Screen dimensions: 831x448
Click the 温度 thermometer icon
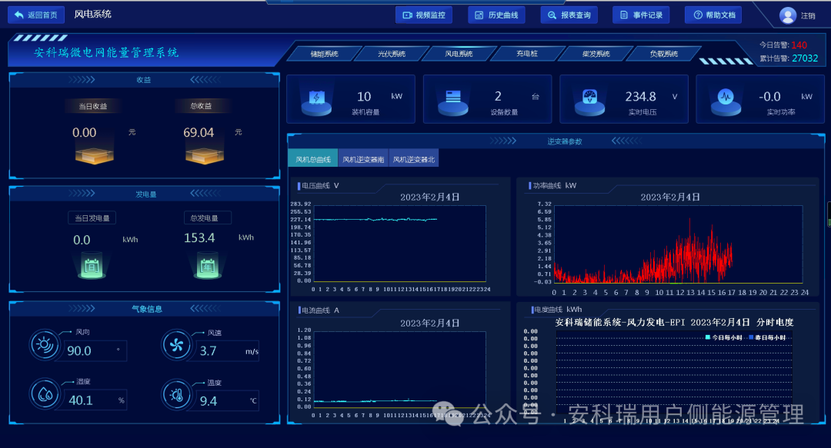177,393
